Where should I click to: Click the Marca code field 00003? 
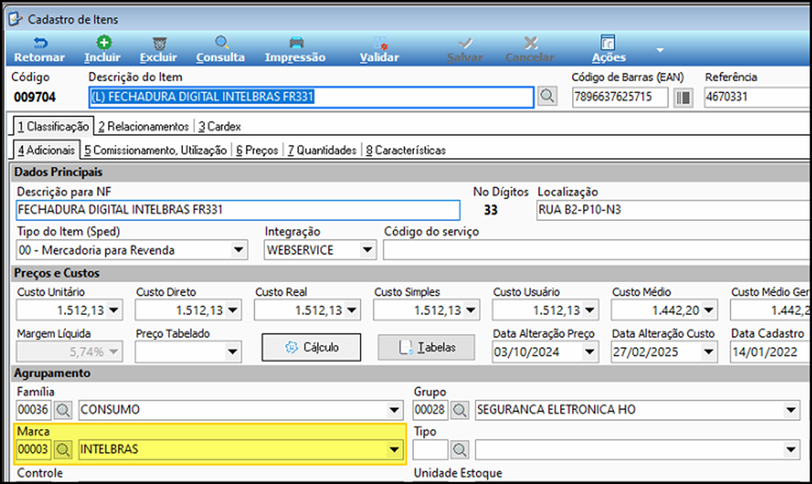(x=33, y=450)
